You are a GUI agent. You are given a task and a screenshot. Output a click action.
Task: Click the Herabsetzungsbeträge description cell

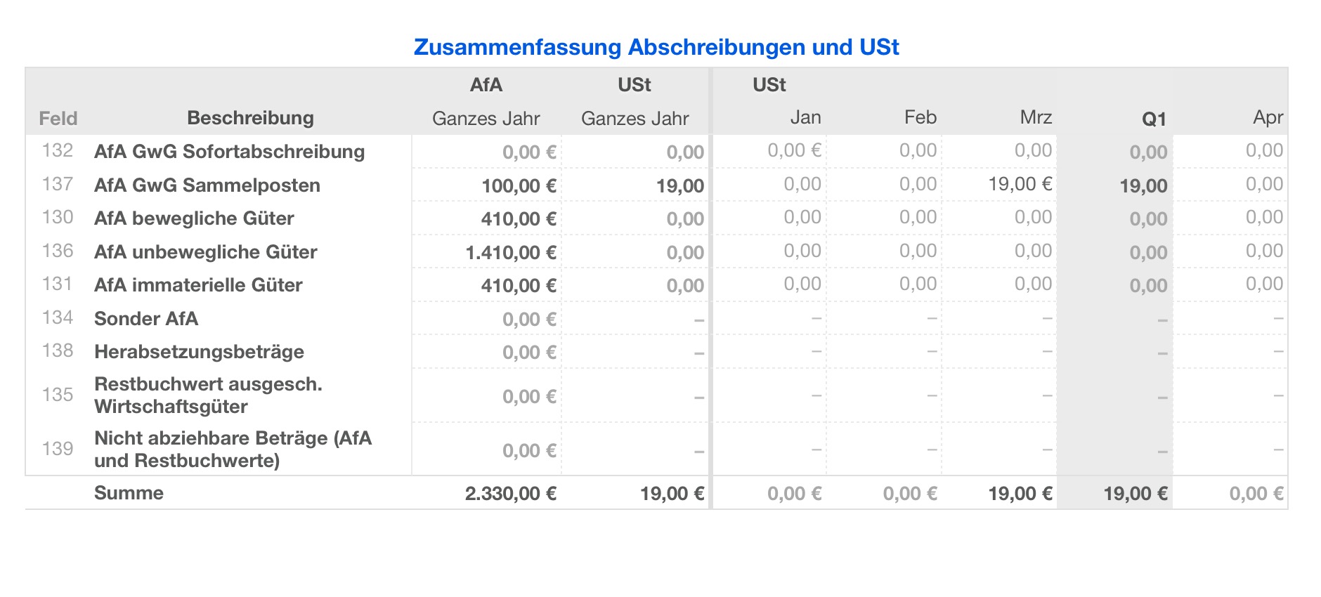point(199,352)
